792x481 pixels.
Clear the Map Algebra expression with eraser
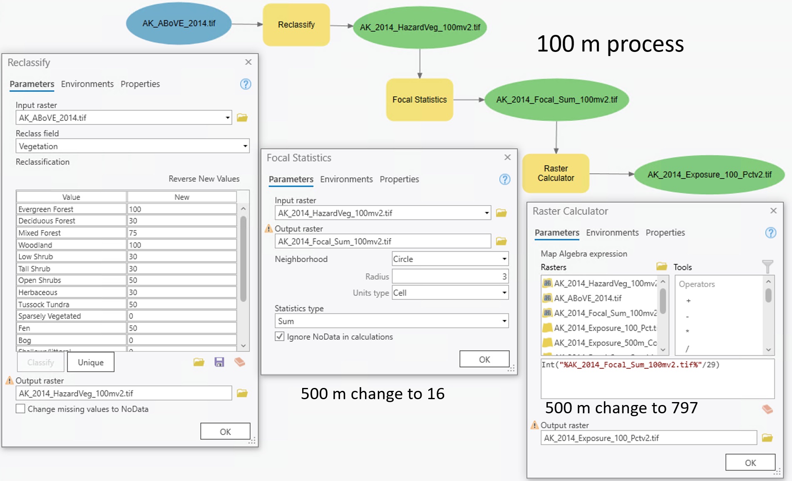click(x=767, y=409)
